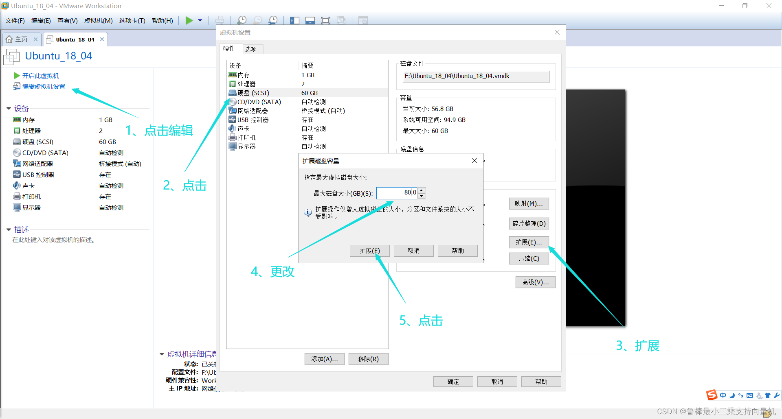The image size is (782, 419).
Task: Collapse the 设备 section in main window
Action: [x=9, y=109]
